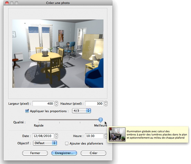The width and height of the screenshot is (191, 164).
Task: Click the rendered room photo preview
Action: coord(58,54)
